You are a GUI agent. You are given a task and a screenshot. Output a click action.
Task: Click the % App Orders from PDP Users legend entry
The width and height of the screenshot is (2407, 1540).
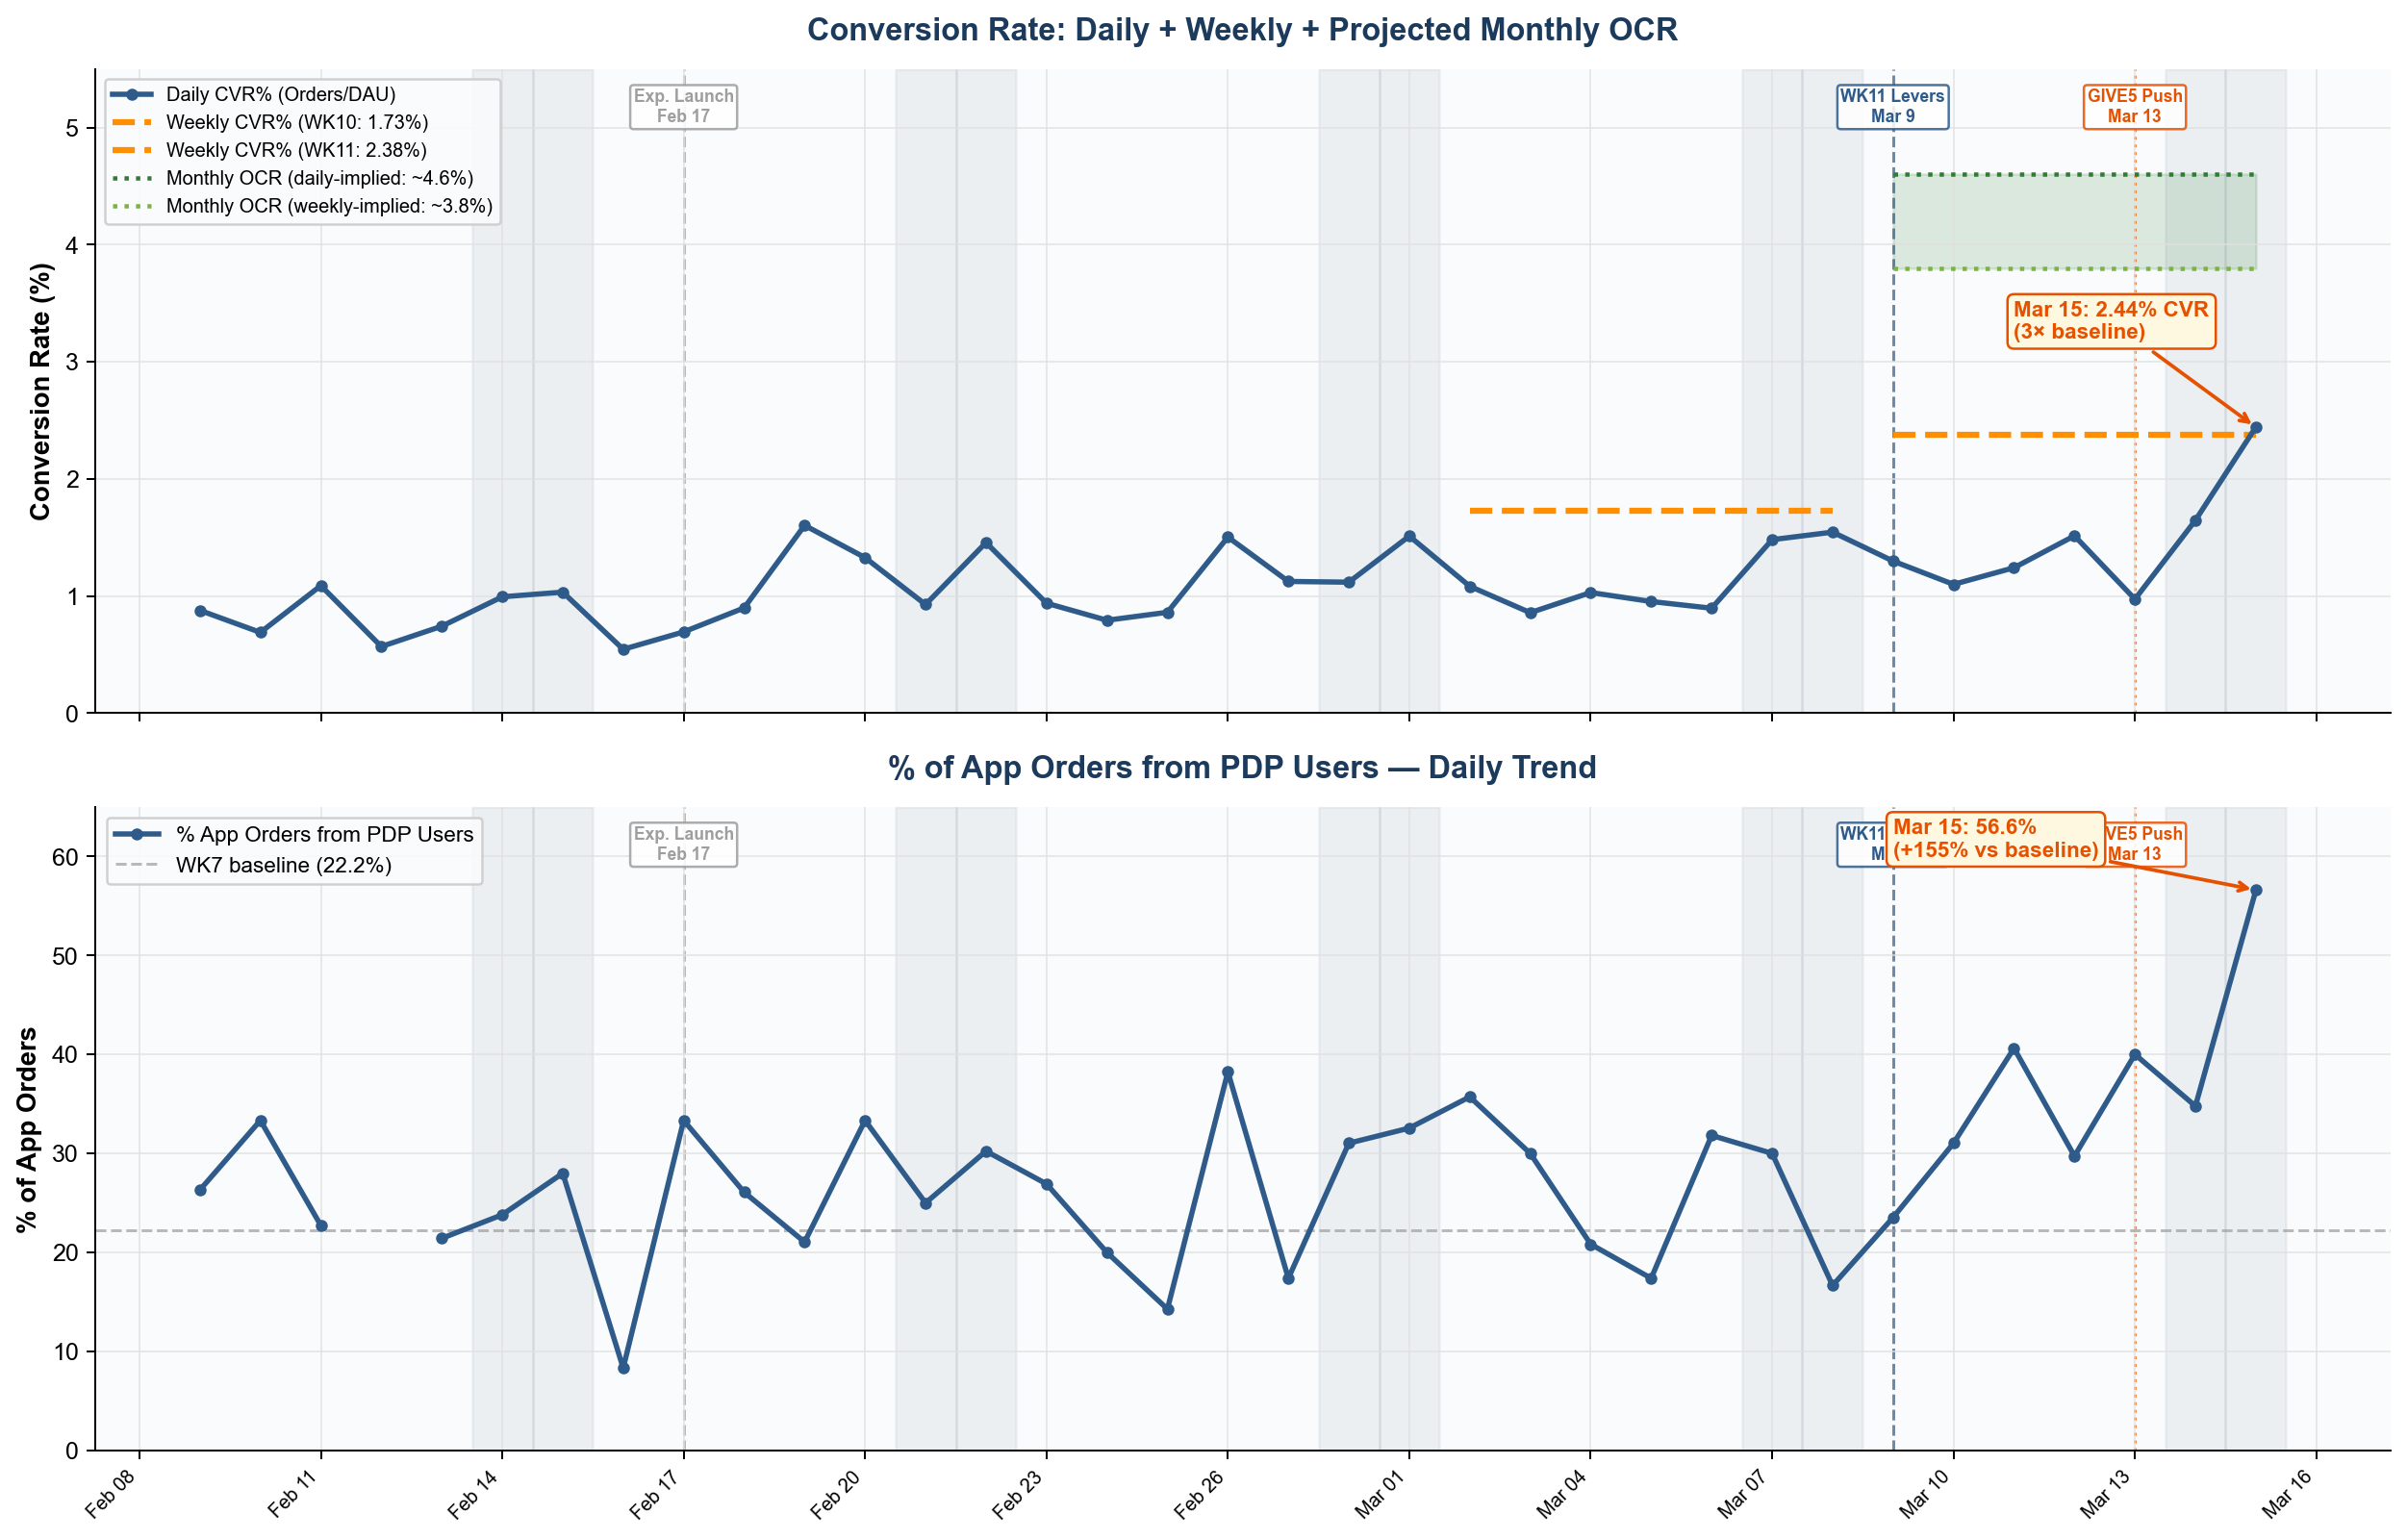coord(293,834)
